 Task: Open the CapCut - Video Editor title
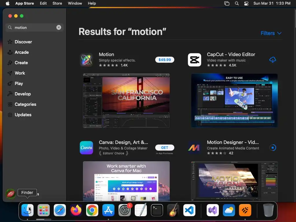[231, 54]
